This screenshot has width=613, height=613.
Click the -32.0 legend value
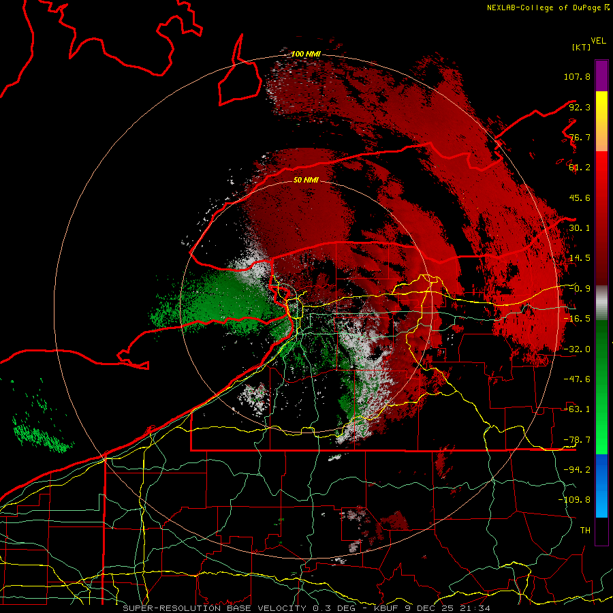click(577, 349)
